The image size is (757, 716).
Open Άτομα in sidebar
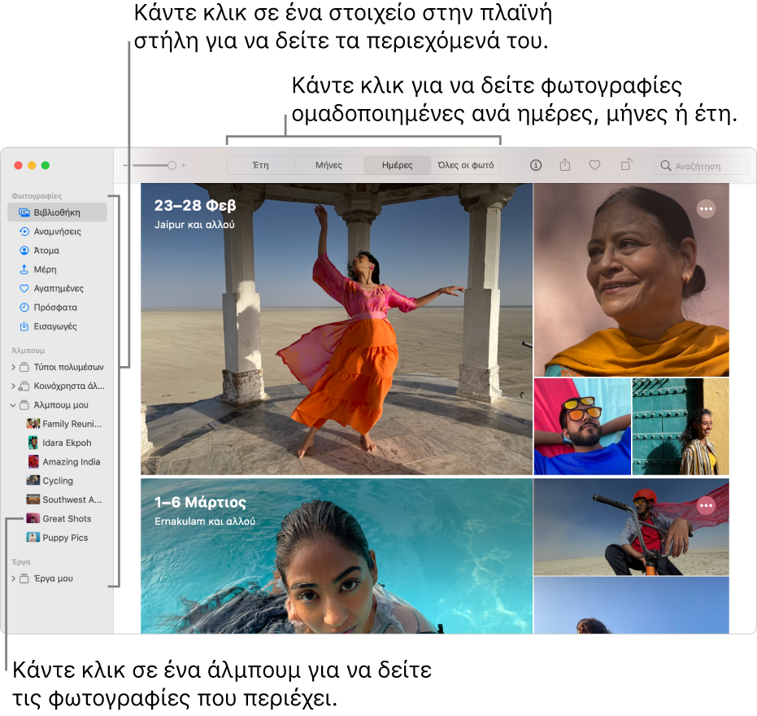58,251
